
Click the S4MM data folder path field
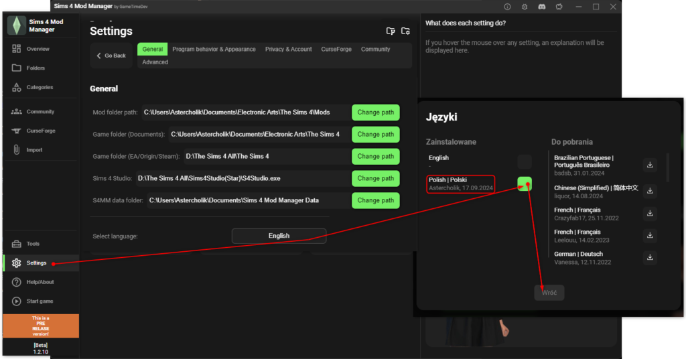[248, 200]
